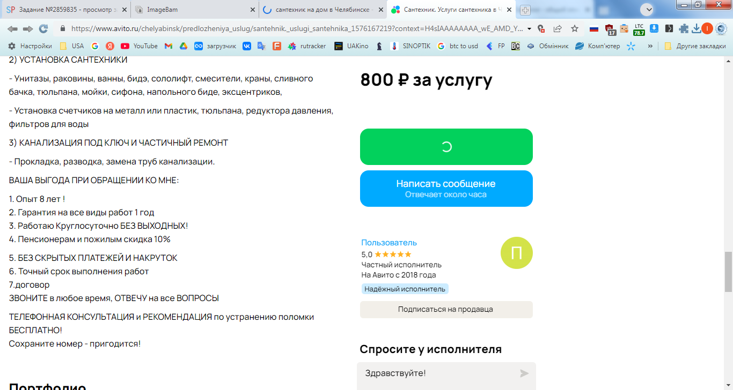Open a new tab with the plus
Screen dimensions: 733x390
(525, 10)
